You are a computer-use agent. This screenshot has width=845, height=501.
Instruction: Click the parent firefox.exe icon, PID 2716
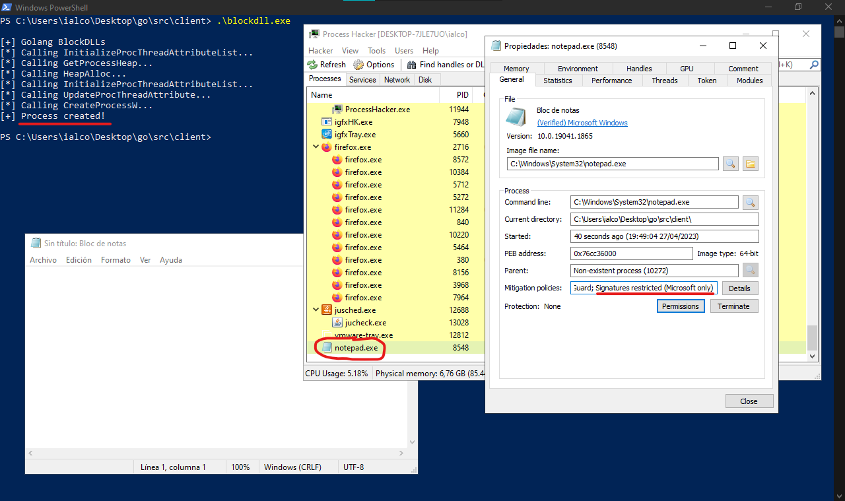point(327,147)
